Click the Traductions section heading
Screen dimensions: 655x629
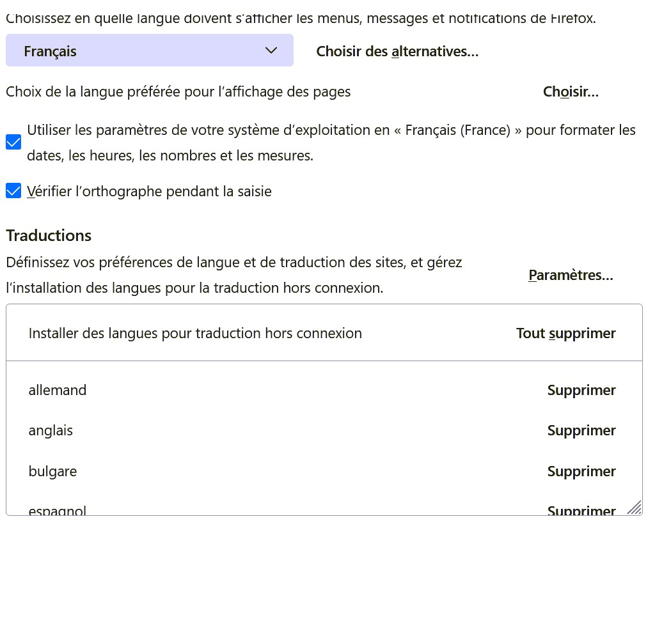coord(49,235)
